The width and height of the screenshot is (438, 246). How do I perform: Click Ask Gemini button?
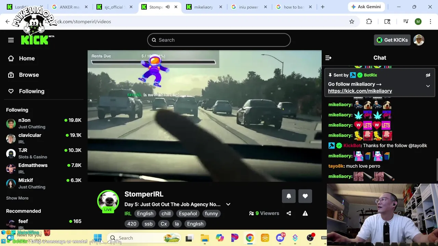pos(366,7)
